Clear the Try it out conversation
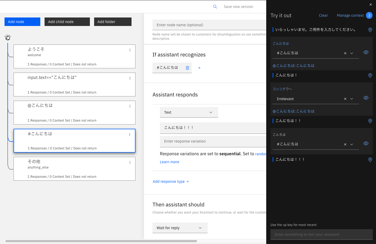 point(323,15)
